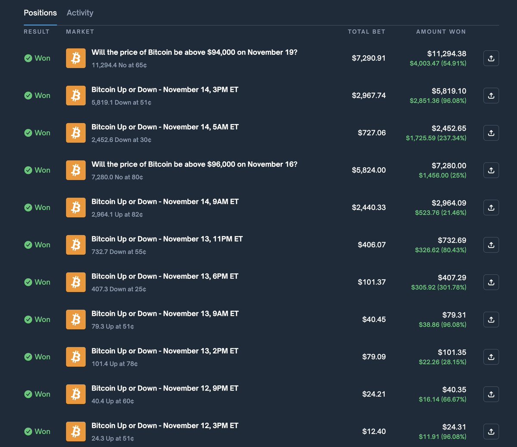
Task: Click the TOTAL BET column header
Action: 367,31
